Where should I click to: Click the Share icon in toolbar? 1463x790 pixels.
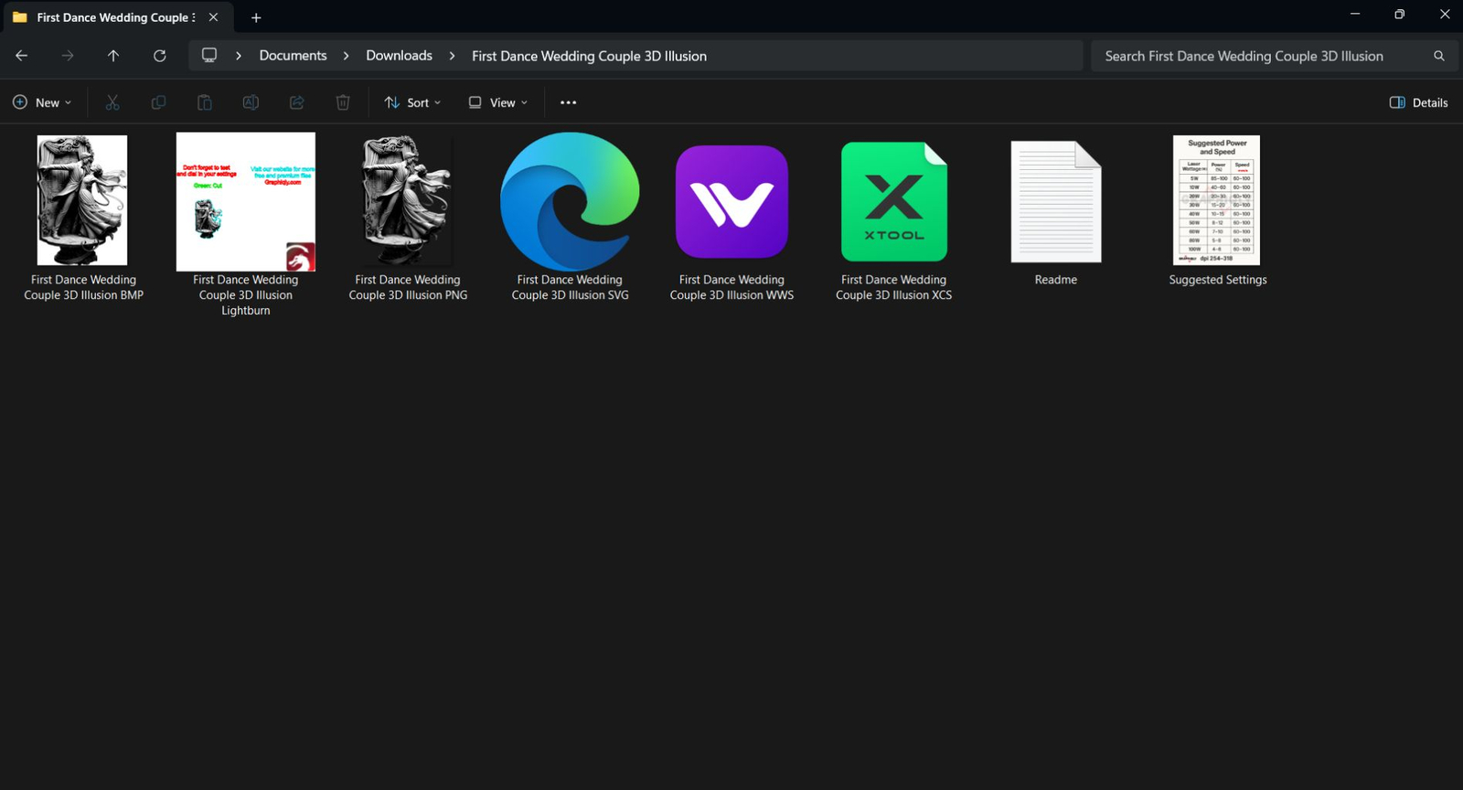tap(296, 102)
